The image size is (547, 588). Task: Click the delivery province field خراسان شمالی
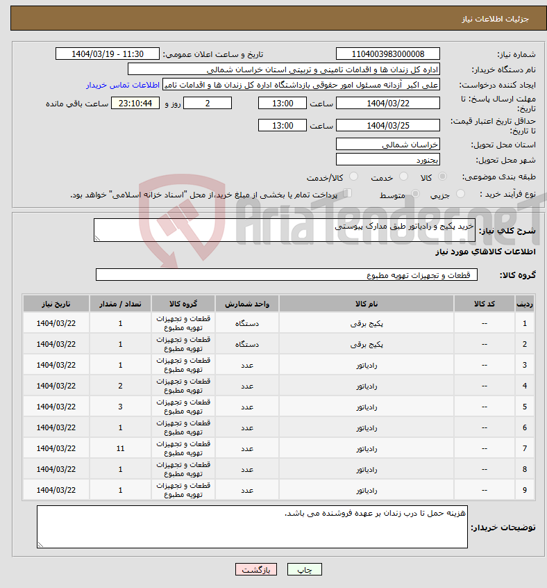click(388, 145)
